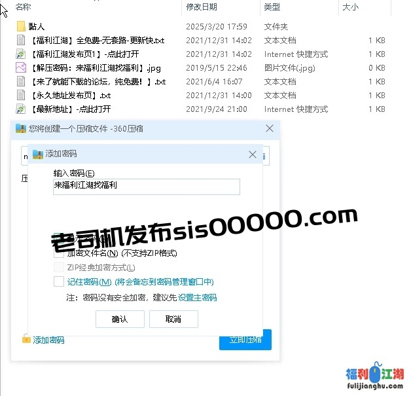Select the file name 【解压密码：来福利江湖找福利】.jpg
The image size is (411, 396).
pos(96,68)
